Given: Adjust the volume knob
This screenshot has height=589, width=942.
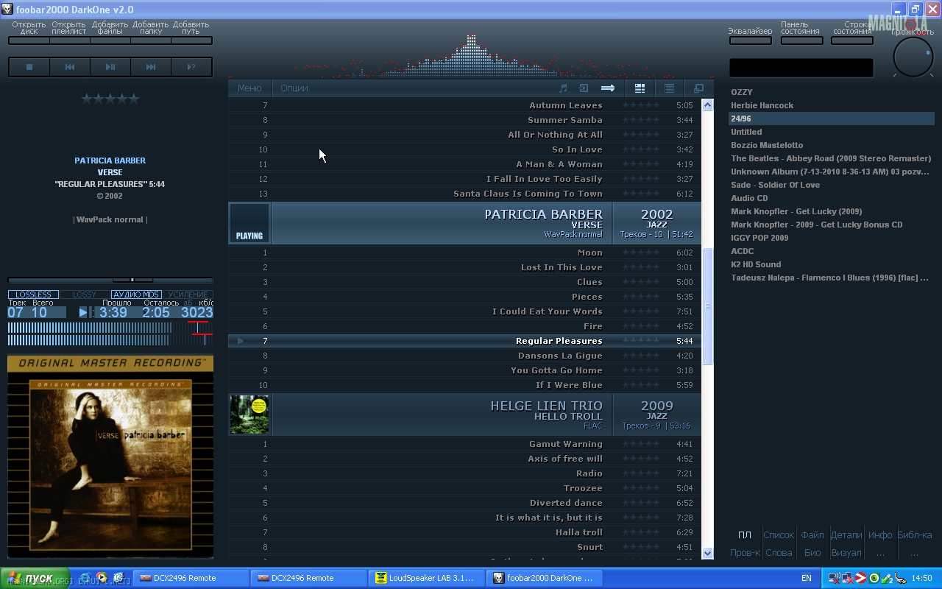Looking at the screenshot, I should [913, 57].
